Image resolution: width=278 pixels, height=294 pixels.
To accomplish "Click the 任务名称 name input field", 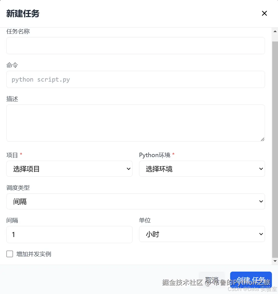I will (136, 46).
